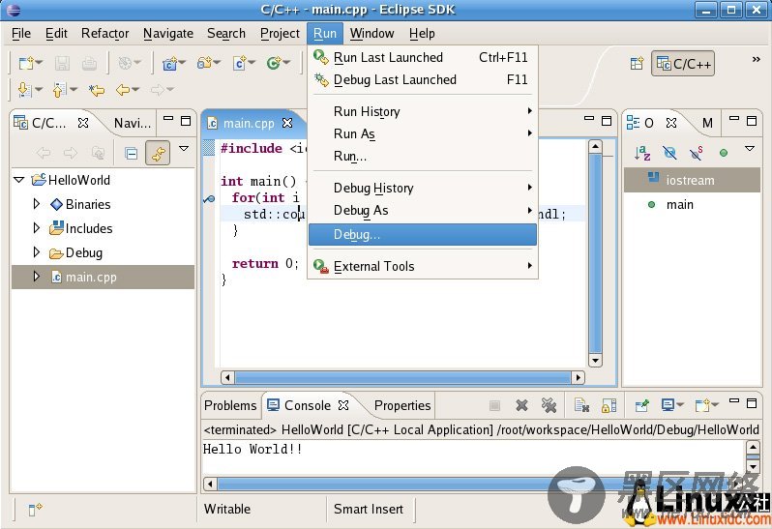772x529 pixels.
Task: Click the Build toolbar icon
Action: pyautogui.click(x=125, y=63)
